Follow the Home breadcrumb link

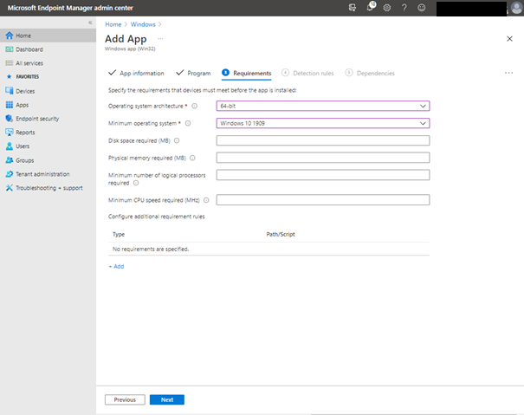click(113, 24)
